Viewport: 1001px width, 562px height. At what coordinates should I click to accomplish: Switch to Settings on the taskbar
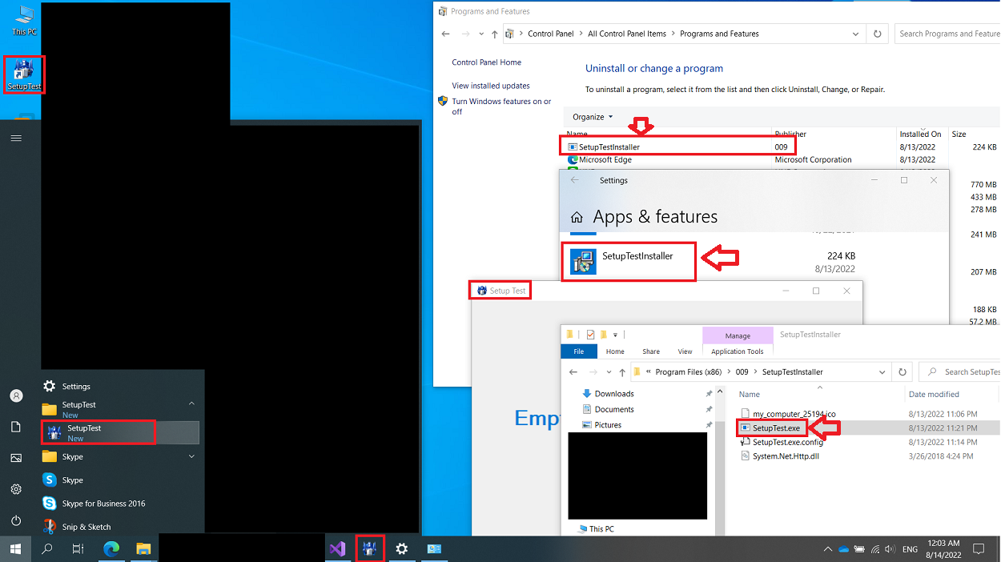[x=402, y=549]
